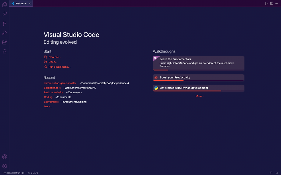Open the Extensions view

tap(5, 42)
